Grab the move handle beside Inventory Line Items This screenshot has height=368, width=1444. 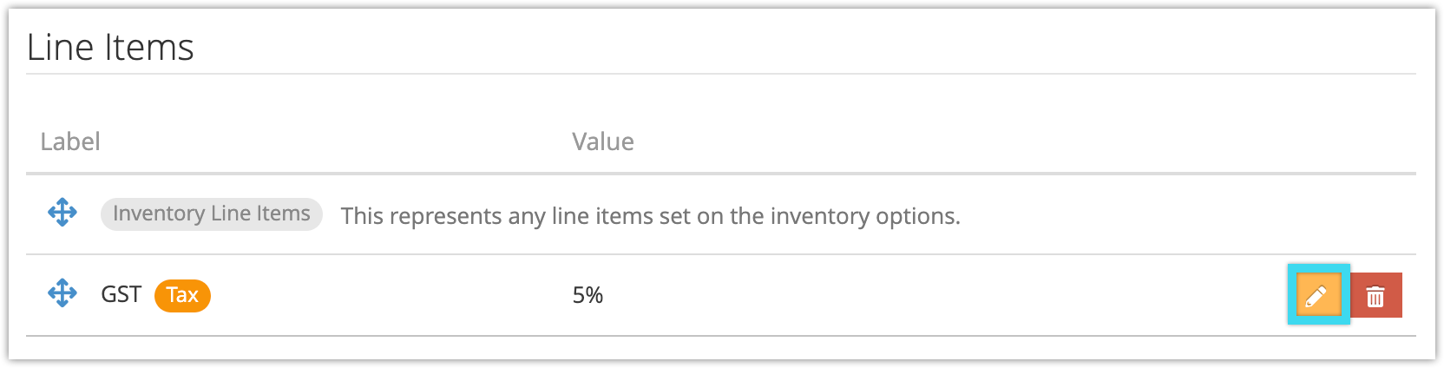[x=62, y=212]
